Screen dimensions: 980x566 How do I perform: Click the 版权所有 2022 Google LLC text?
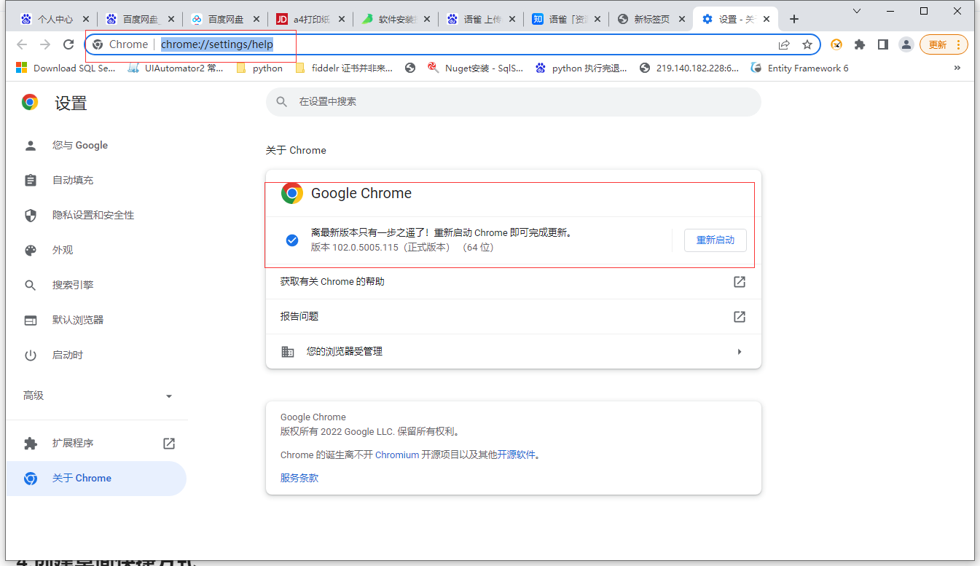point(370,431)
